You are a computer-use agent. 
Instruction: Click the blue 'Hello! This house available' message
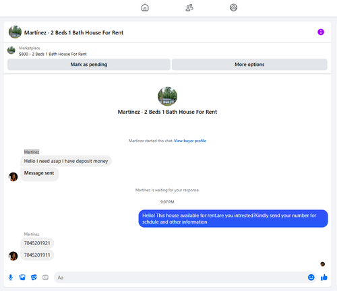click(233, 219)
